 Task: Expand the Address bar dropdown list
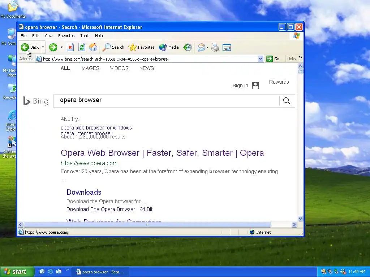(x=261, y=59)
